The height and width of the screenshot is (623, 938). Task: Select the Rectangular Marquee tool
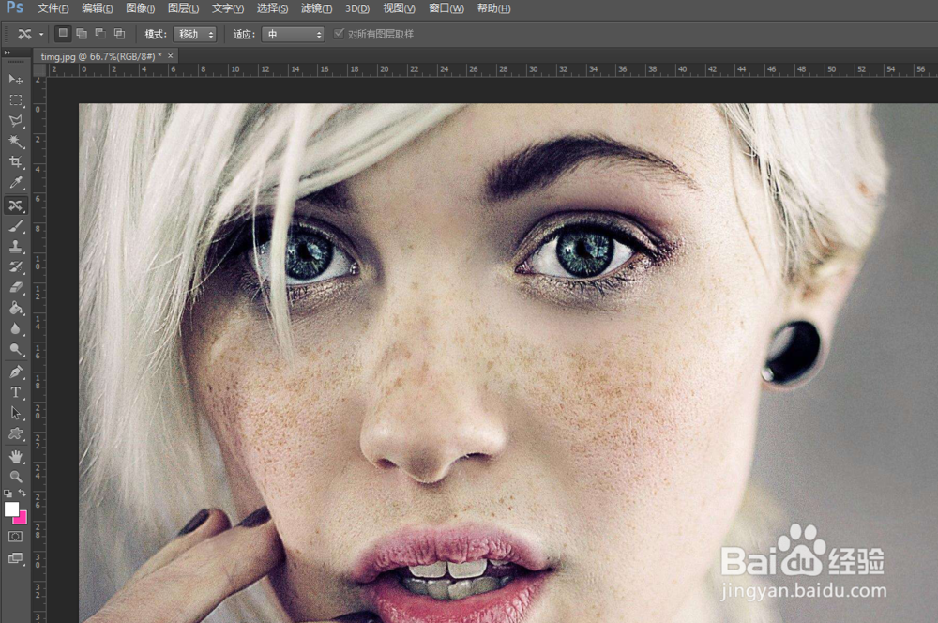pyautogui.click(x=16, y=100)
